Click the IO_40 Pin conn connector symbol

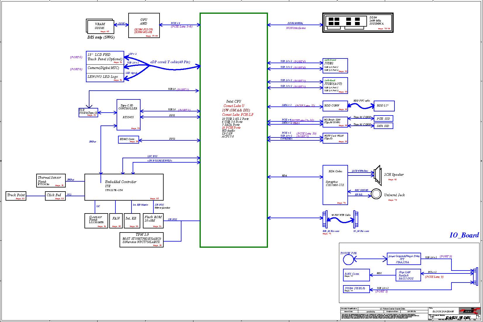click(x=356, y=219)
